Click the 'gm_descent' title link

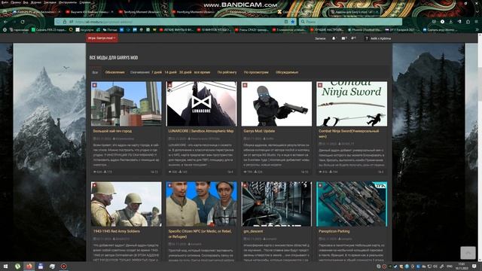253,231
